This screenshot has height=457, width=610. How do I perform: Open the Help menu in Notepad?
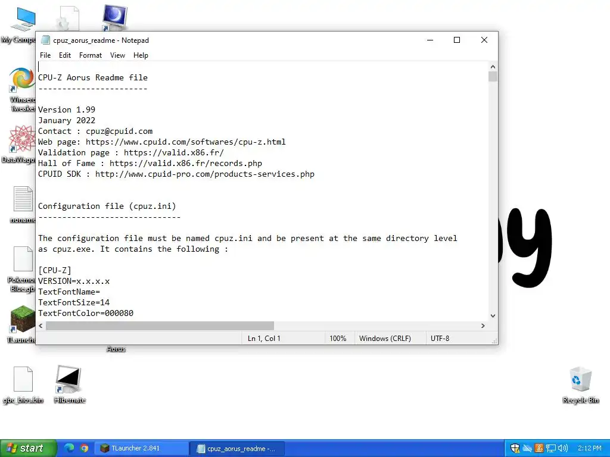[141, 55]
